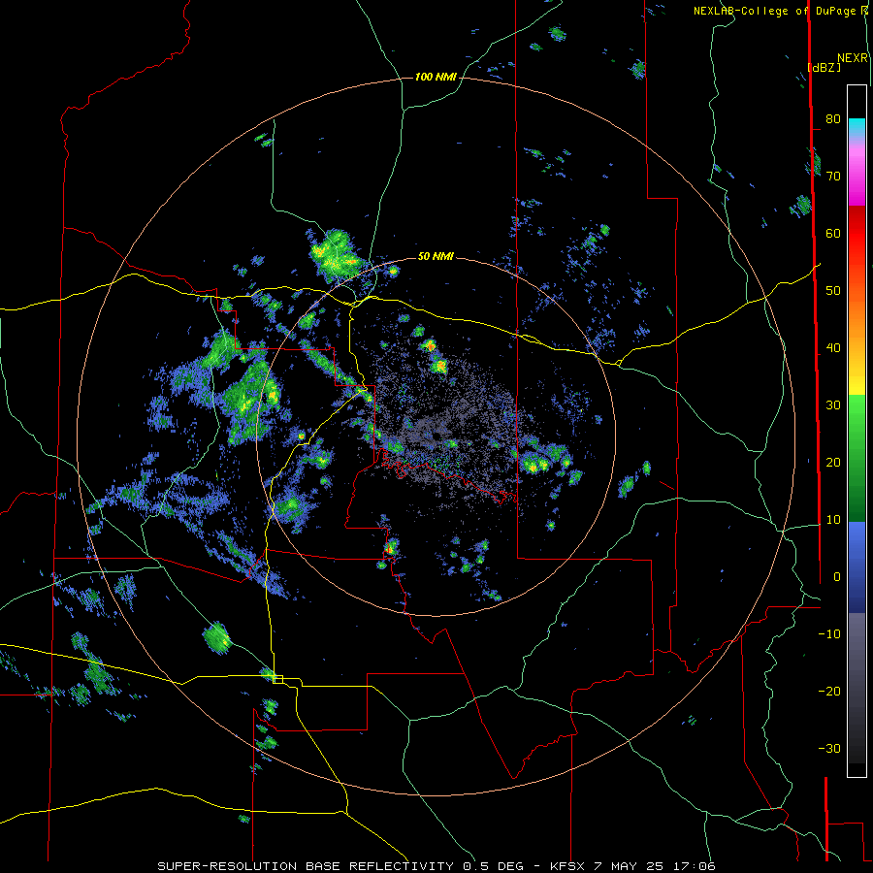The width and height of the screenshot is (873, 873).
Task: Click the "50" value on the dBZ scale
Action: pos(833,291)
